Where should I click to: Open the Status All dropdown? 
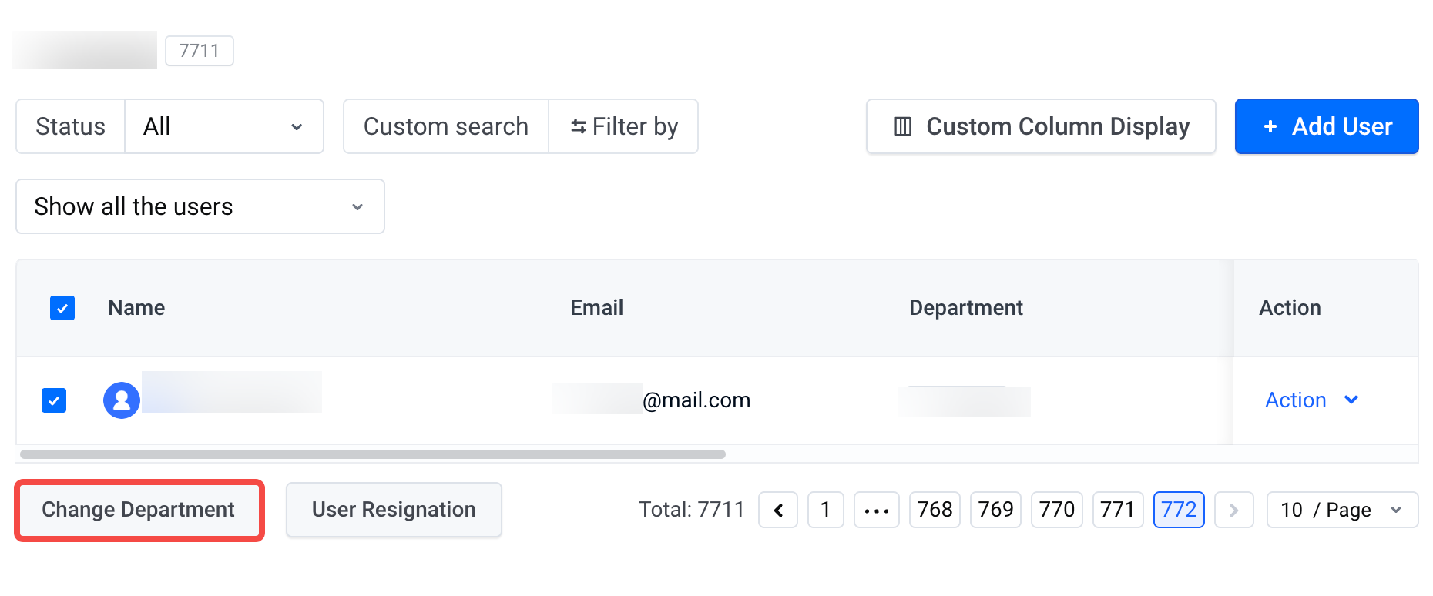pos(223,126)
